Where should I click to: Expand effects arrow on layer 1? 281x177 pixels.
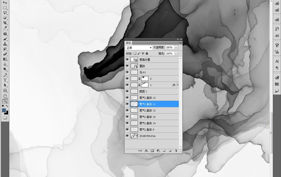[178, 85]
